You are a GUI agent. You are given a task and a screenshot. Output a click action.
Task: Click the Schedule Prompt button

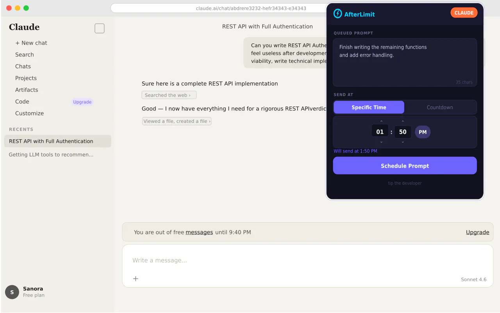405,165
